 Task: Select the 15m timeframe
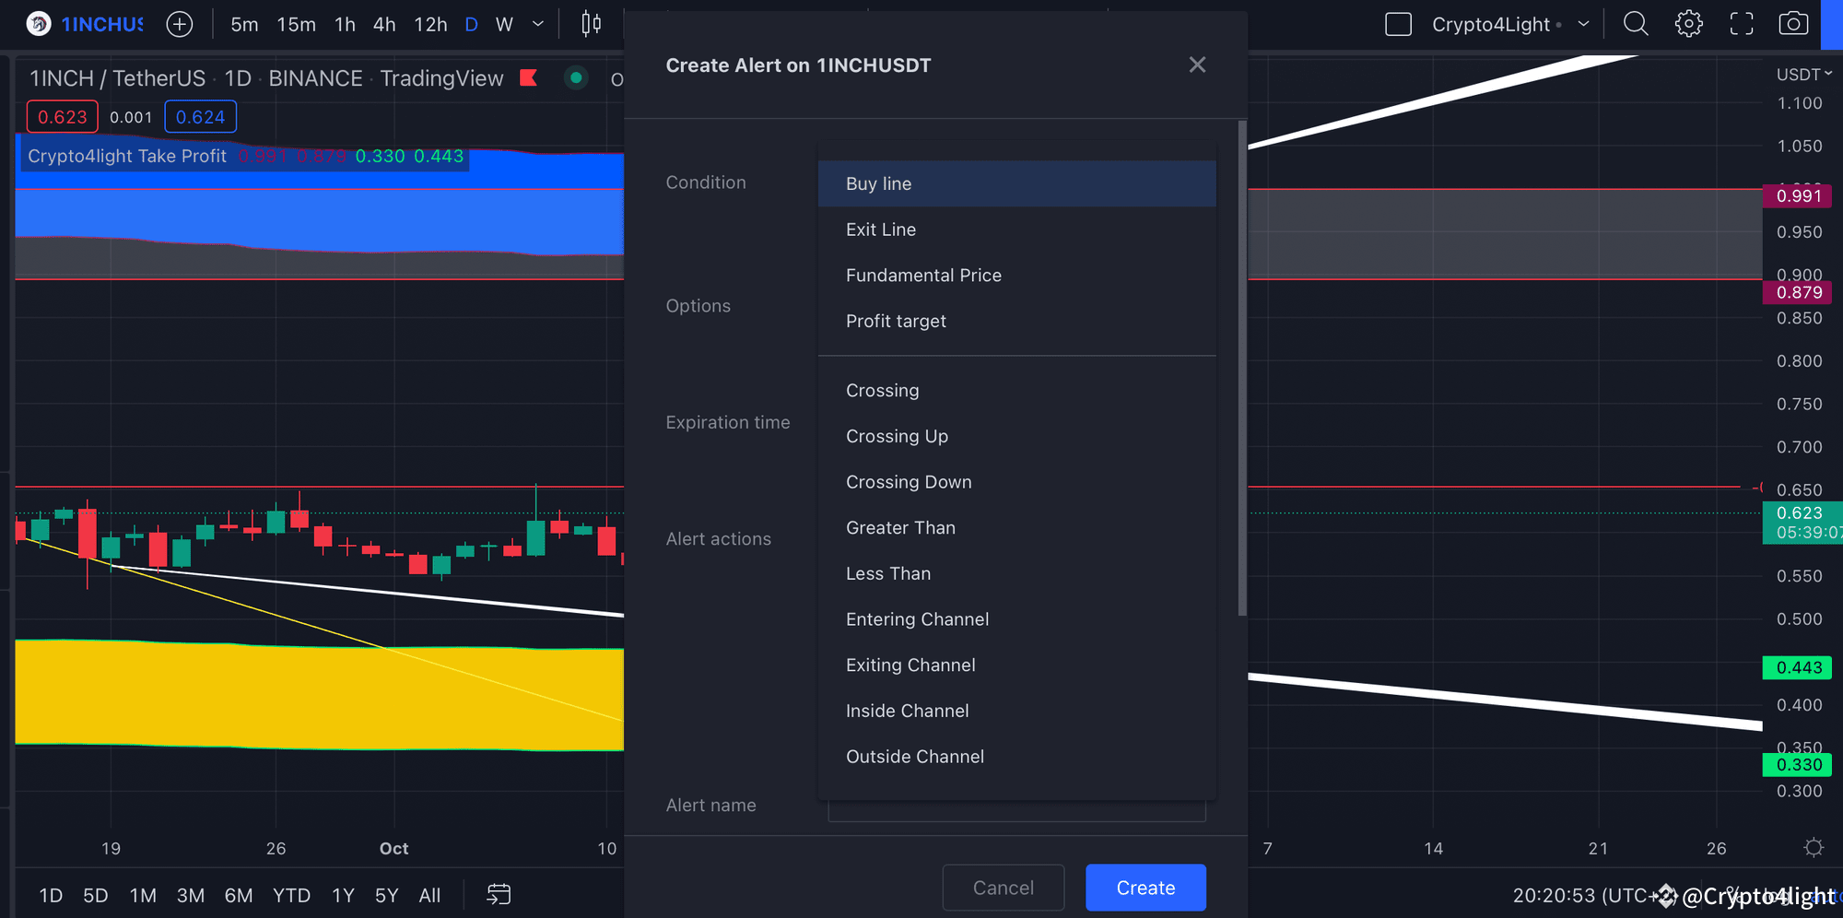pos(296,25)
